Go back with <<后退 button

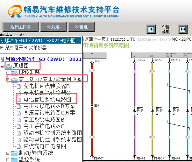[x=53, y=27]
